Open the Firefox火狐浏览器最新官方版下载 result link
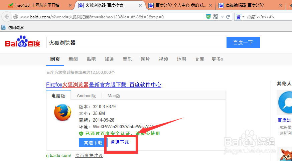Screen dimensions: 292x161 [104, 85]
